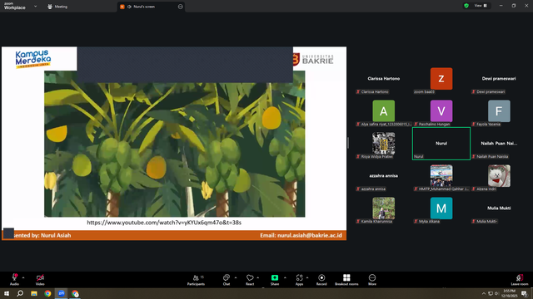533x299 pixels.
Task: Click the volume icon in the system tray
Action: (496, 293)
